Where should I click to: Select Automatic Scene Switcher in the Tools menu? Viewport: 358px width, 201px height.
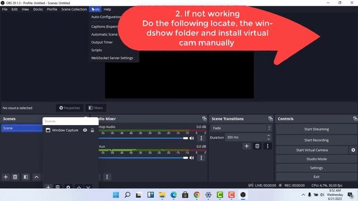(x=104, y=35)
